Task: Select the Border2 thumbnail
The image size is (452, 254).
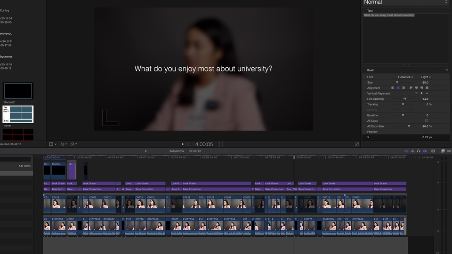Action: coord(18,91)
